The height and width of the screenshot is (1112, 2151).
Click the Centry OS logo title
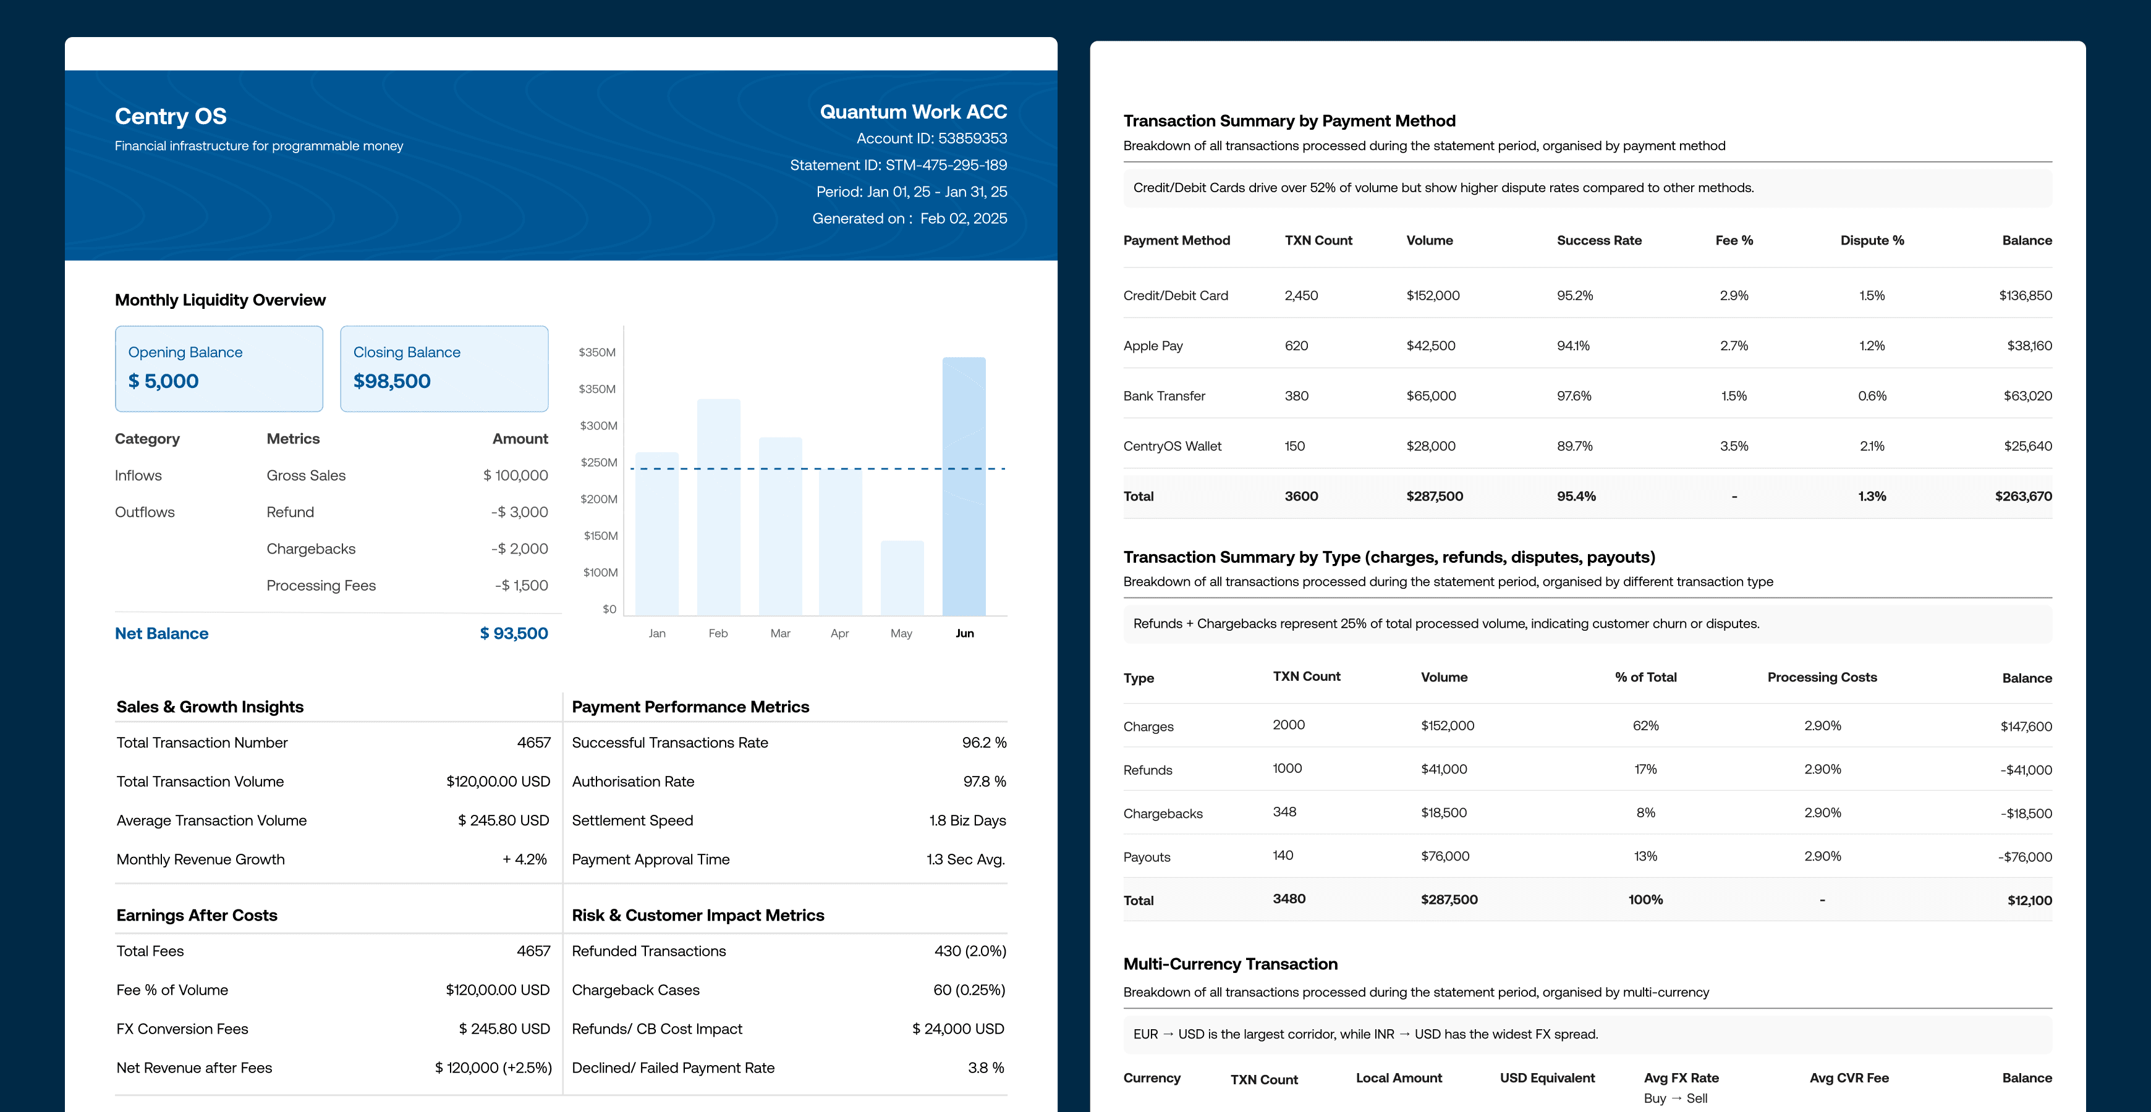coord(171,116)
